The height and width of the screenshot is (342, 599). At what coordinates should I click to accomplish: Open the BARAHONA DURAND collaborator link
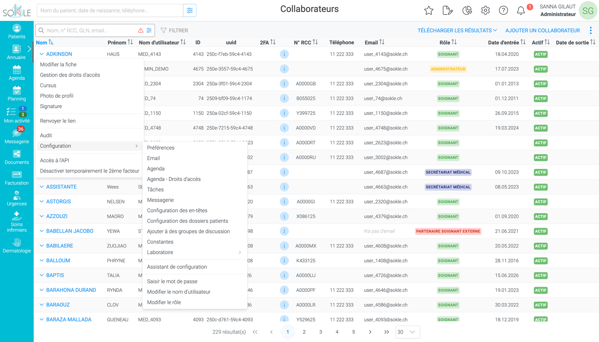[x=71, y=290]
